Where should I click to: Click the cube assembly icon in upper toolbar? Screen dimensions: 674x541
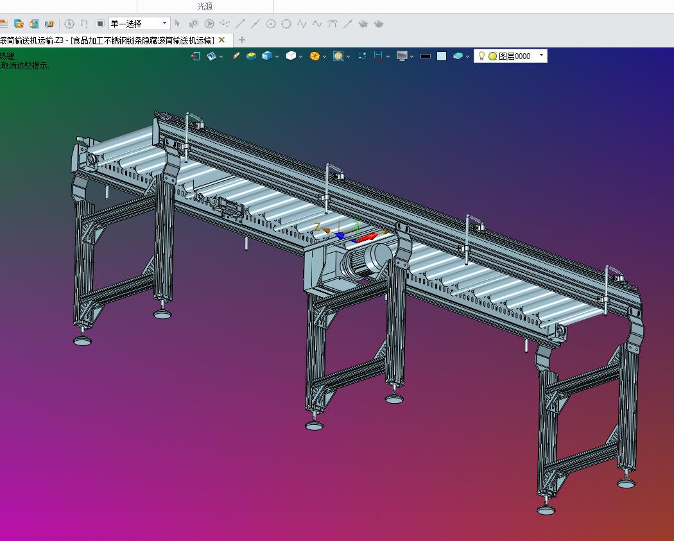[x=34, y=24]
